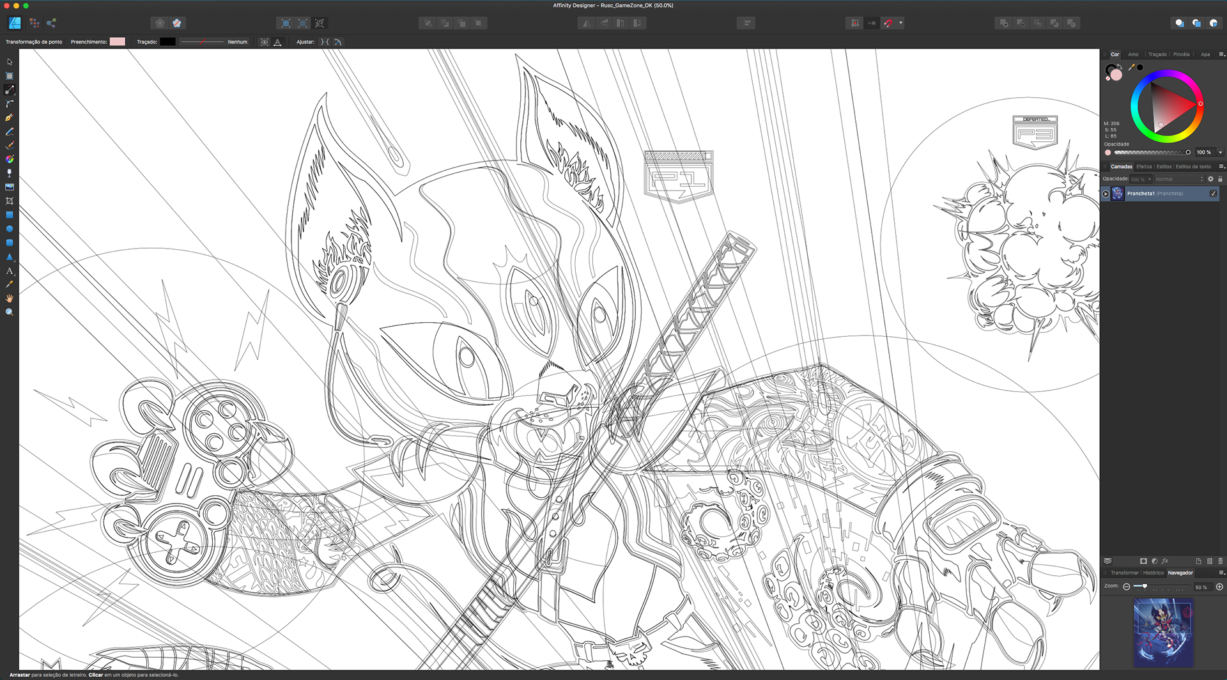Select the Transparency tool
The image size is (1227, 680).
tap(10, 173)
